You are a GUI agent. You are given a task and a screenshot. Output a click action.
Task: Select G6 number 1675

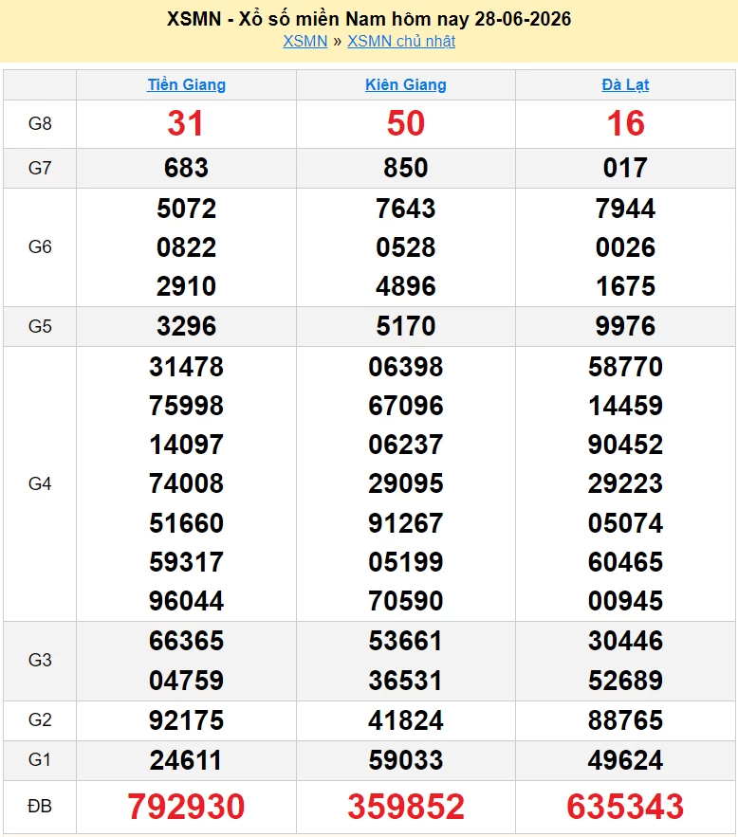click(x=625, y=286)
